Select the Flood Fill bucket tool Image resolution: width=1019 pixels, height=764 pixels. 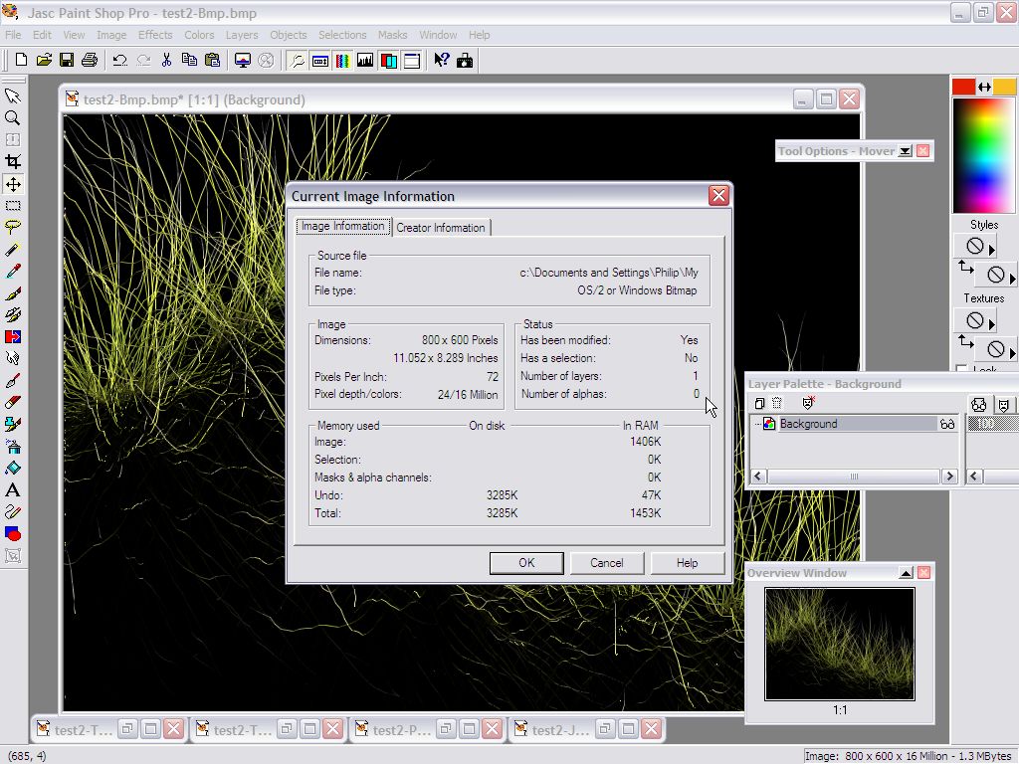pos(13,468)
